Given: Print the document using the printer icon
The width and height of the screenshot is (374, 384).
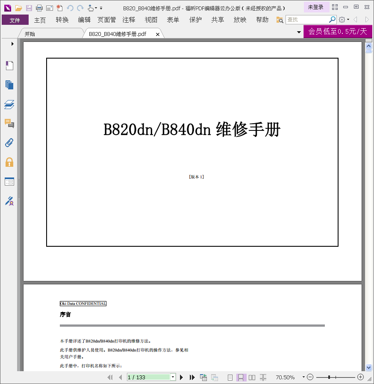Looking at the screenshot, I should [39, 8].
